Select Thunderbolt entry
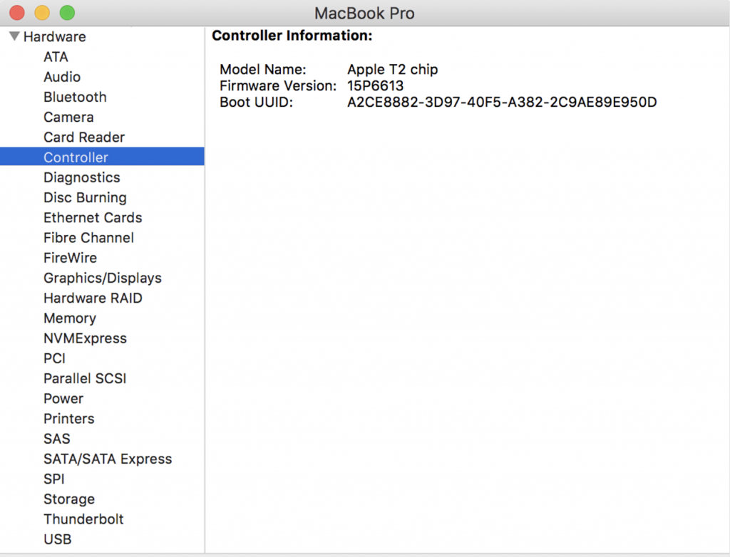Image resolution: width=730 pixels, height=557 pixels. point(84,519)
